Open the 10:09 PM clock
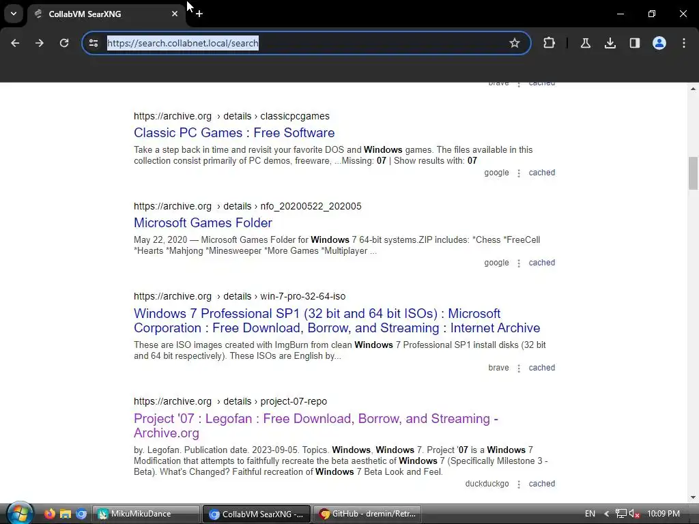 [x=663, y=514]
